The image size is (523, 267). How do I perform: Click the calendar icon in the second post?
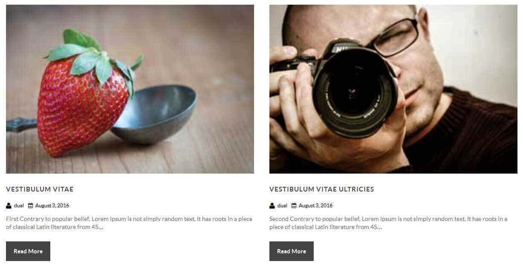294,206
